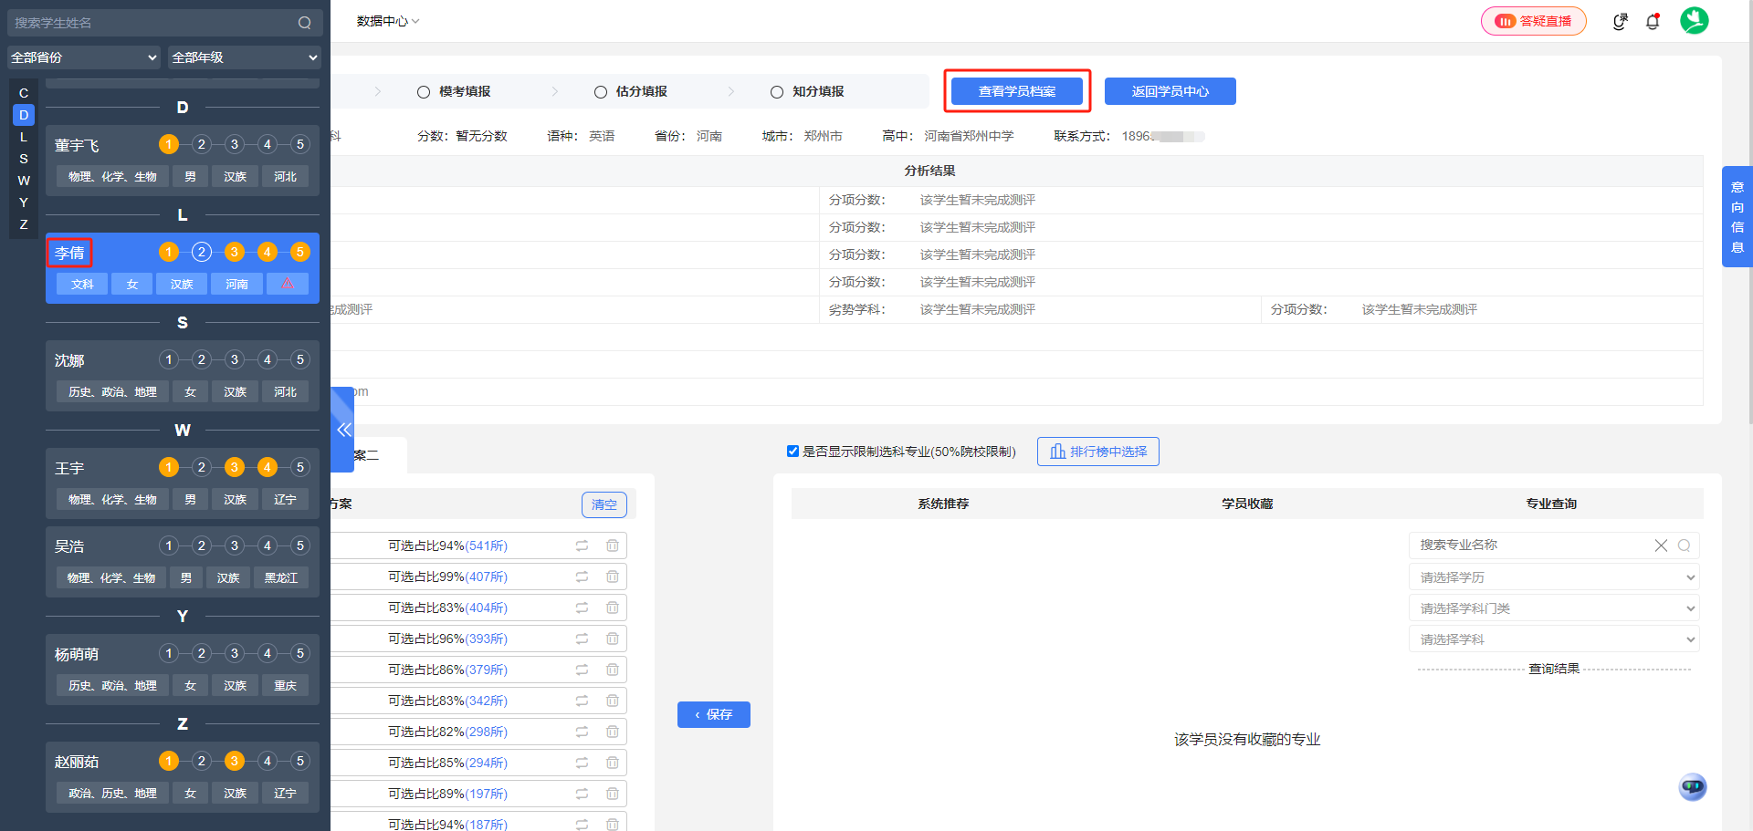Viewport: 1753px width, 831px height.
Task: Refresh the 94%(541所) plan row
Action: coord(582,545)
